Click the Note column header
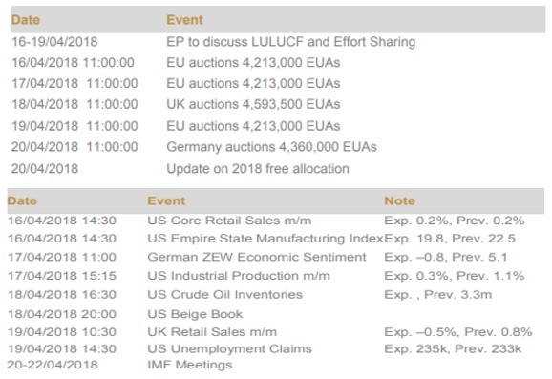552x379 pixels. click(x=399, y=200)
